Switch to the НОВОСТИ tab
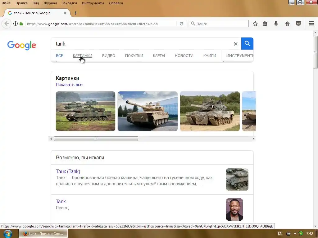This screenshot has height=238, width=318. 184,56
